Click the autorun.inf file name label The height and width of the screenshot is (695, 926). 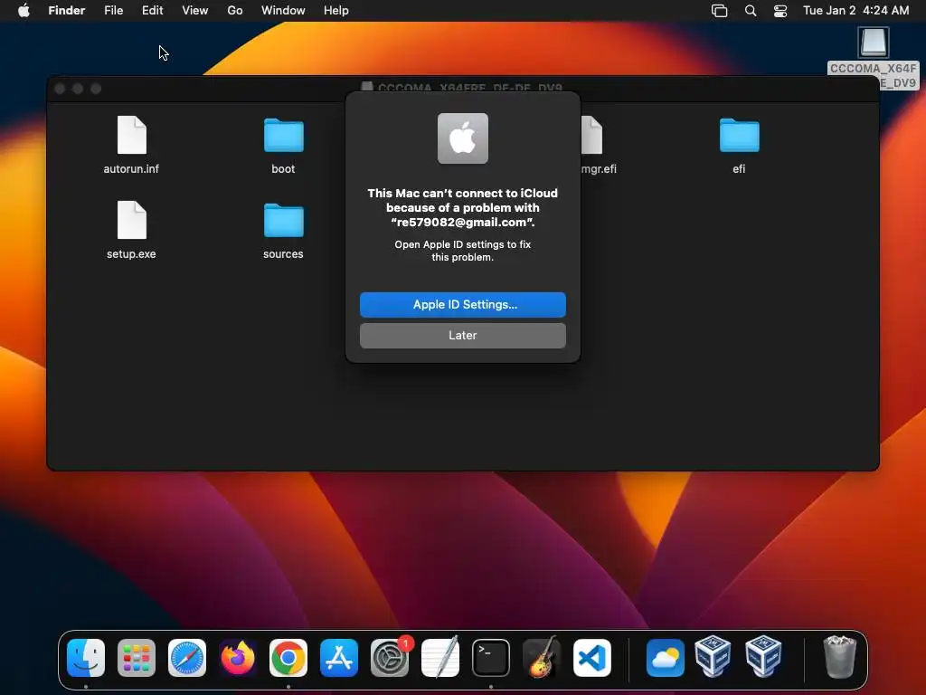click(x=131, y=169)
